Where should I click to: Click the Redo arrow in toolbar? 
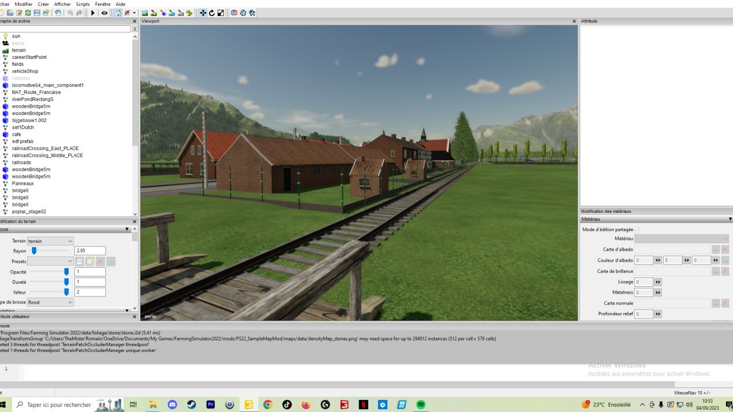coord(79,13)
